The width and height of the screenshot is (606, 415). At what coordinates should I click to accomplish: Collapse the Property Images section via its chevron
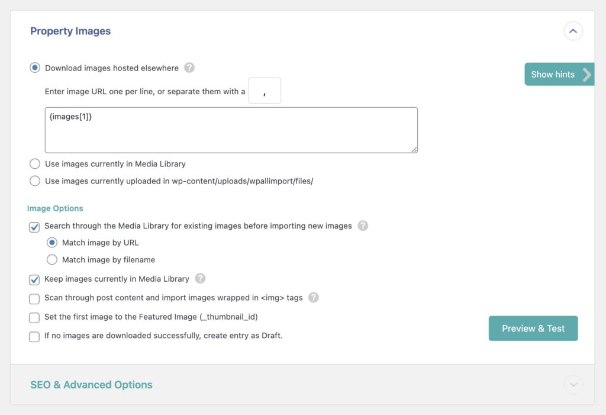point(572,31)
